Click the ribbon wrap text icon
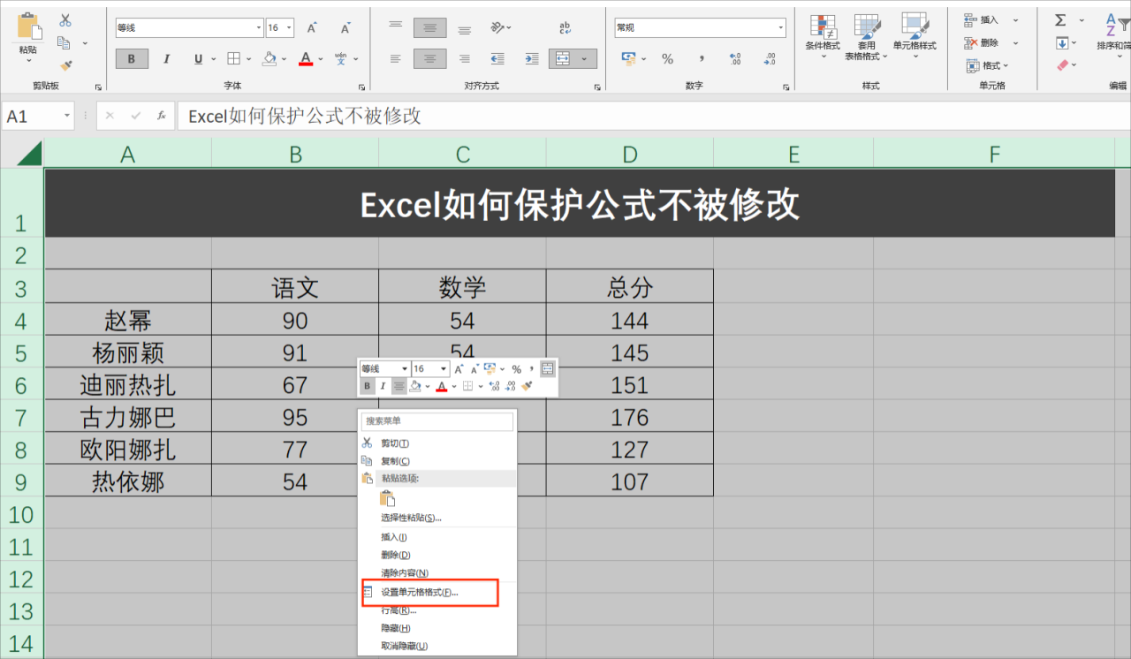 point(565,27)
